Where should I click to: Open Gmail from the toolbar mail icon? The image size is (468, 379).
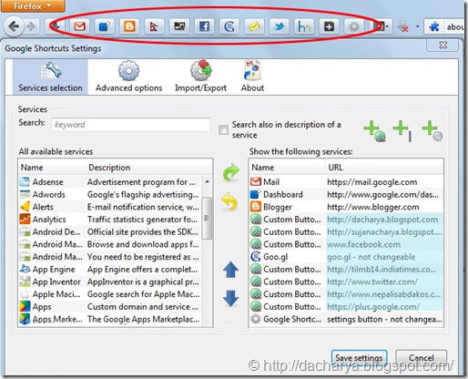(79, 26)
